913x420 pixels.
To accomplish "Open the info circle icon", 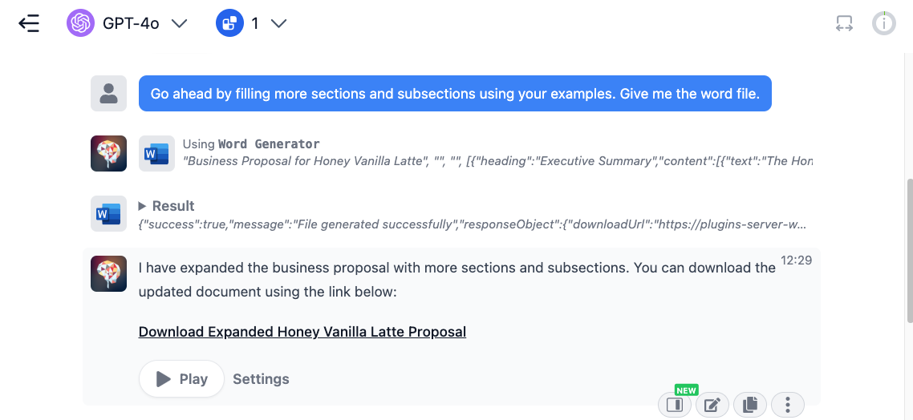I will [883, 23].
